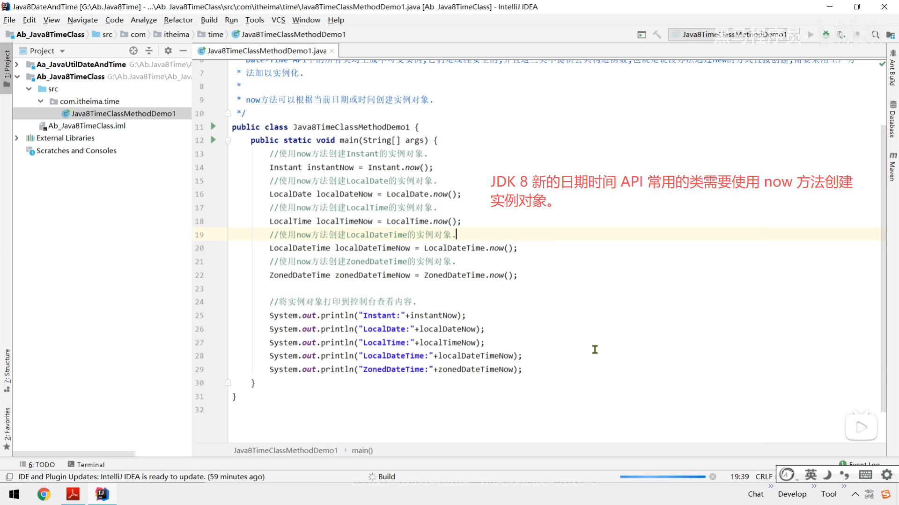This screenshot has height=505, width=899.
Task: Click the Build project hammer icon
Action: (657, 34)
